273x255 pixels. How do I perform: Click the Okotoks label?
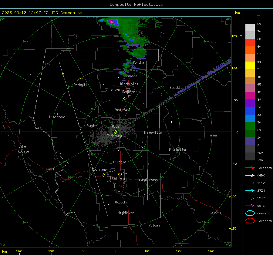121,202
